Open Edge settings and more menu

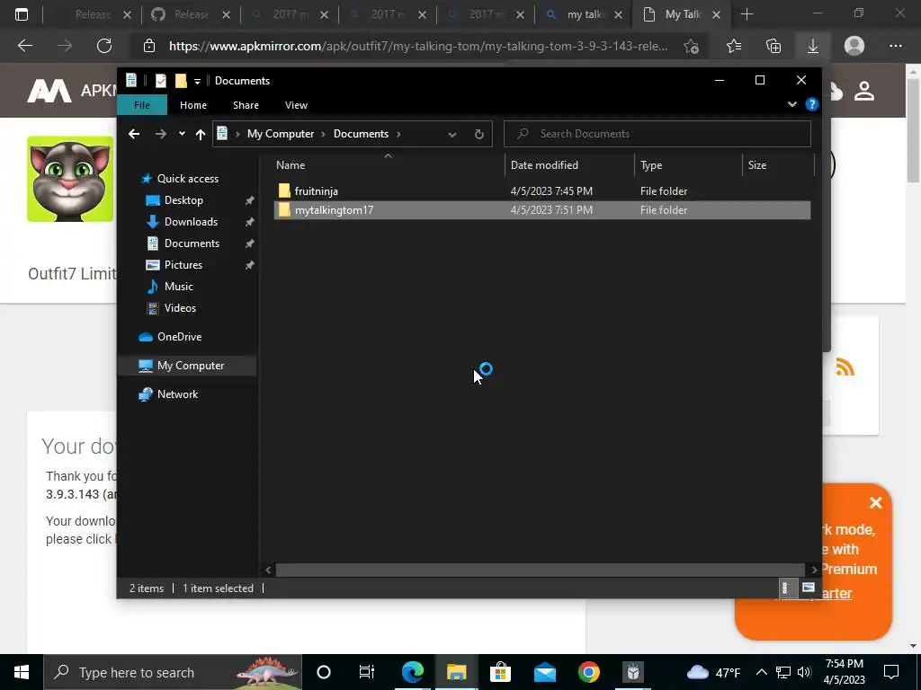pyautogui.click(x=896, y=46)
